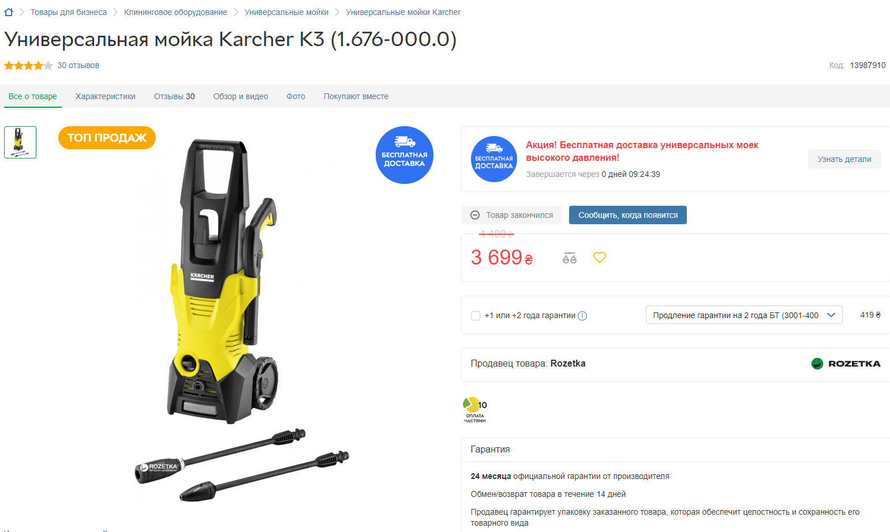The height and width of the screenshot is (532, 890).
Task: Open warranty info circle icon
Action: click(x=582, y=315)
